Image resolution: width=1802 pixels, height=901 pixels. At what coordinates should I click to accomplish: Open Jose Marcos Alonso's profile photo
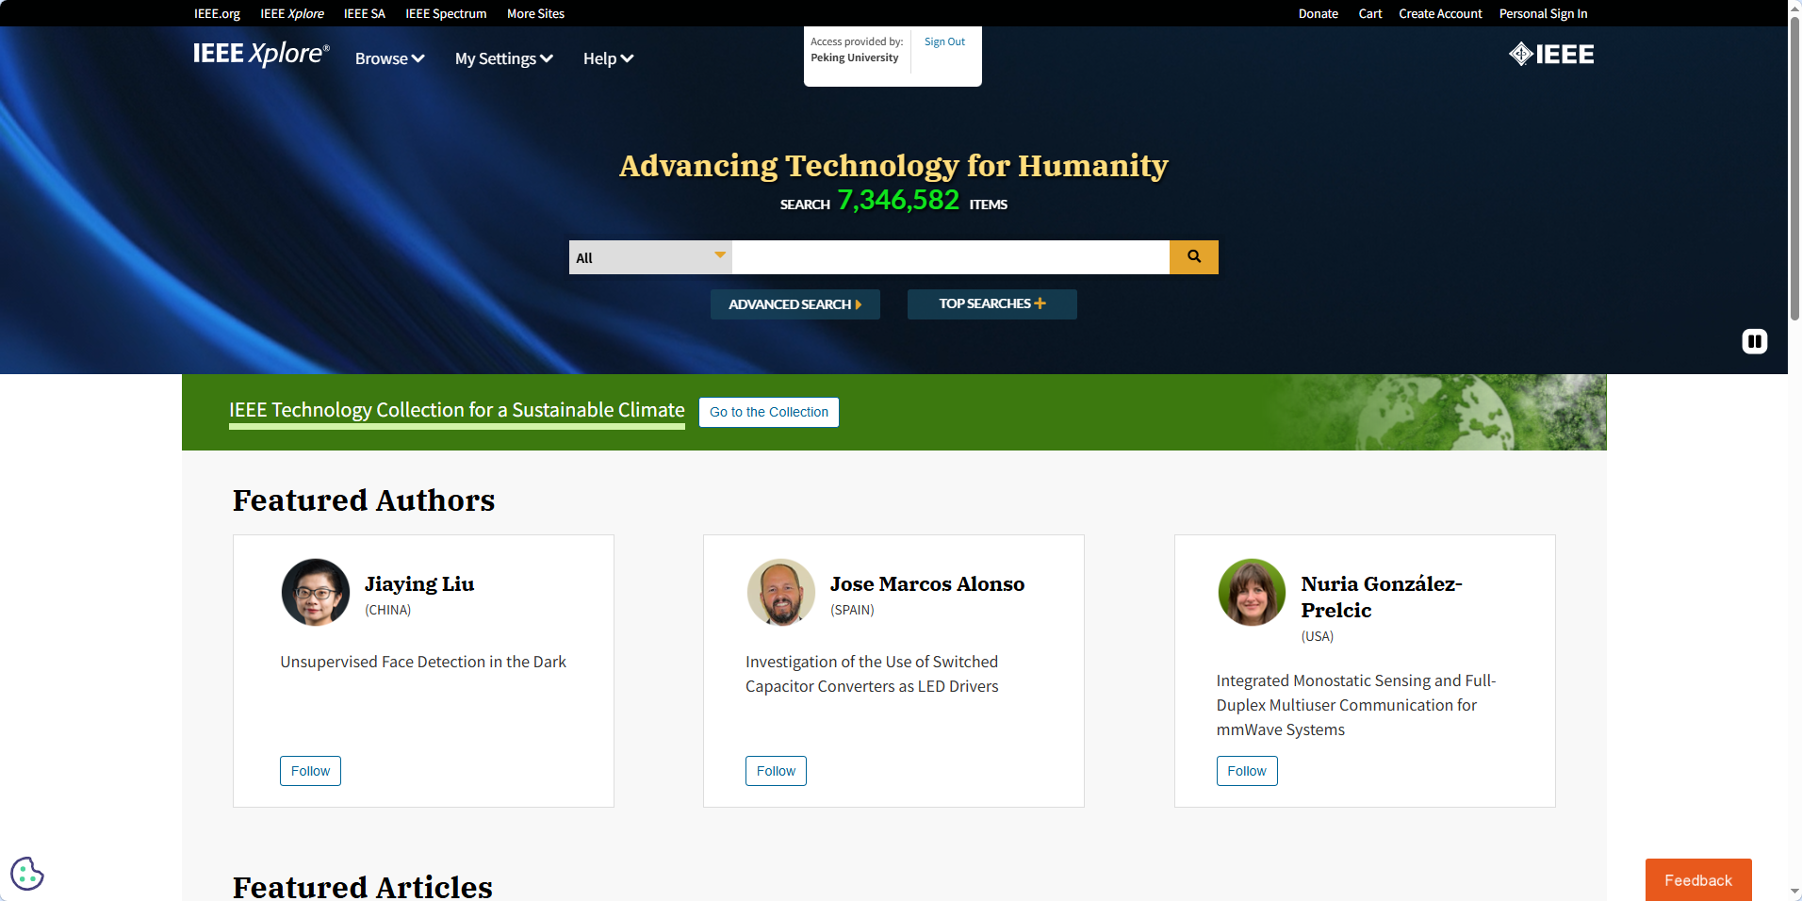point(781,593)
